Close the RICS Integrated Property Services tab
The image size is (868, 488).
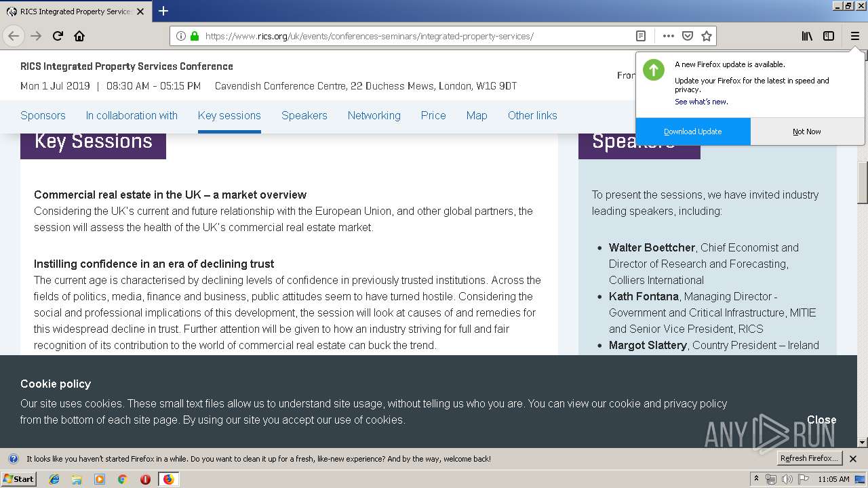pos(140,12)
